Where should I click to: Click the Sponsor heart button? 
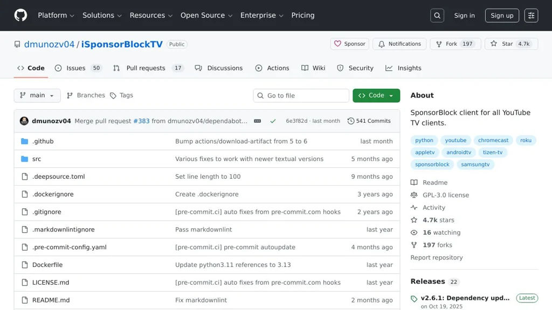pyautogui.click(x=349, y=44)
